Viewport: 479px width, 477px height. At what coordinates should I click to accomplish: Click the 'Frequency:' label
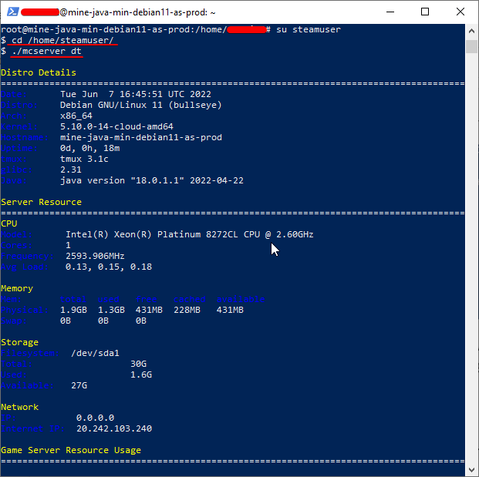point(27,256)
